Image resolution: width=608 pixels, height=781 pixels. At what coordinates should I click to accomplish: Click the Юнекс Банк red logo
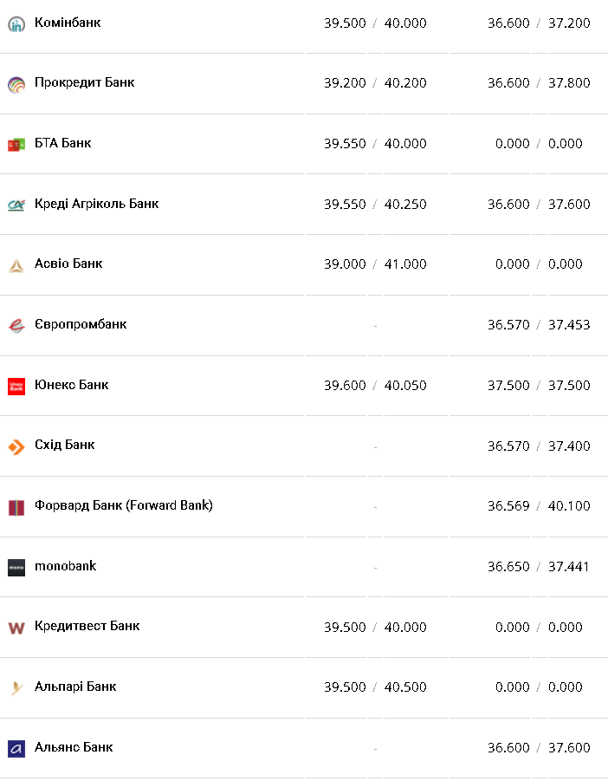point(16,387)
